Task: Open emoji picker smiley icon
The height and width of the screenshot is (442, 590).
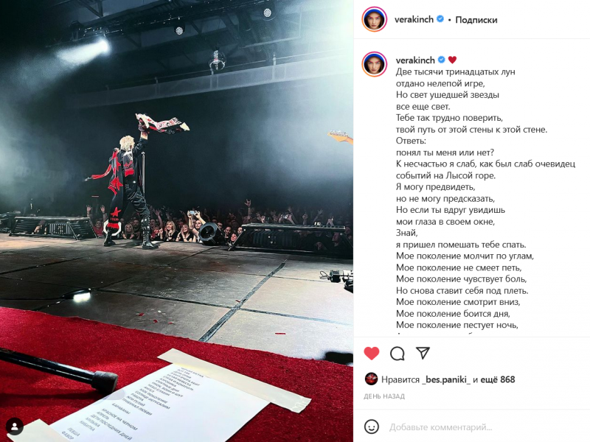Action: click(x=372, y=427)
